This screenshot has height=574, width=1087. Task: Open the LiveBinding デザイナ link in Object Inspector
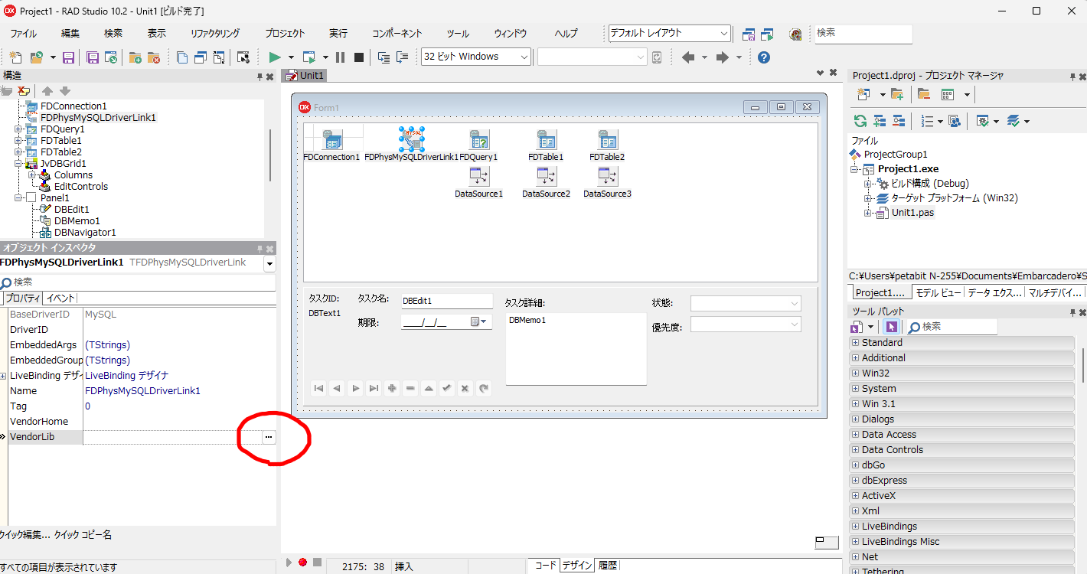point(126,375)
